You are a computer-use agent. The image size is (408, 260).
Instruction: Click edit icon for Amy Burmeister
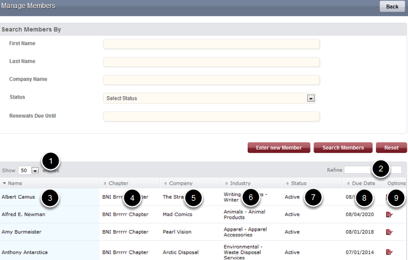click(389, 233)
